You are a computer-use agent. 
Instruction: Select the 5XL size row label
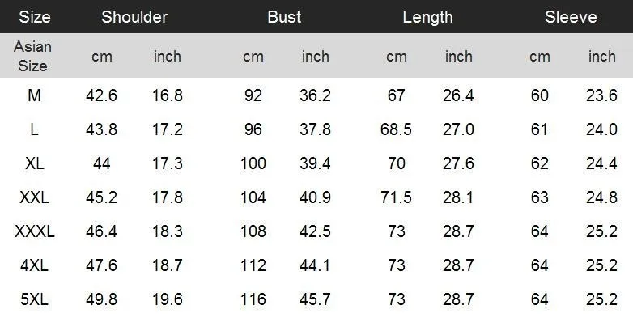tap(35, 299)
